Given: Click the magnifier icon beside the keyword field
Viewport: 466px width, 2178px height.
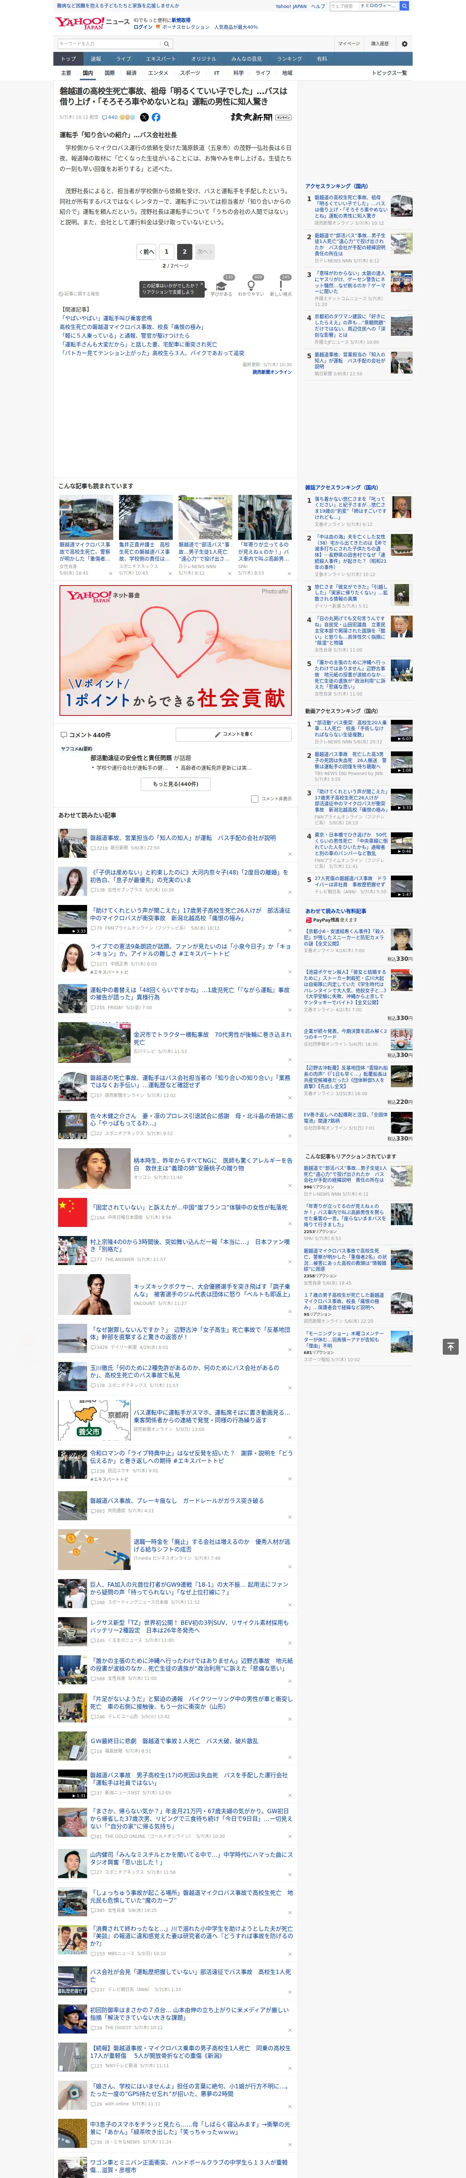Looking at the screenshot, I should [x=166, y=43].
